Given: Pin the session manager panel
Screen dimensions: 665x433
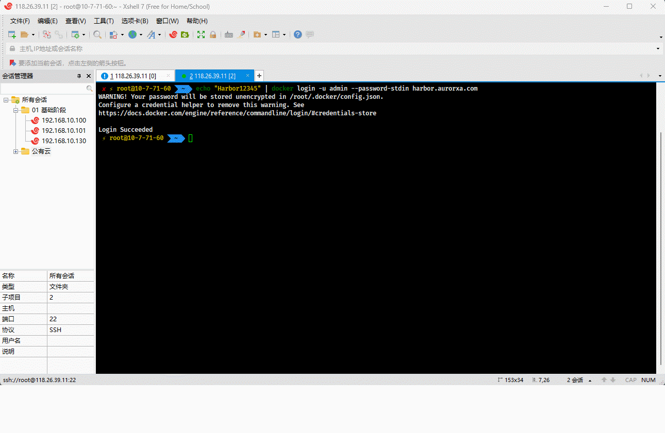Looking at the screenshot, I should point(79,76).
